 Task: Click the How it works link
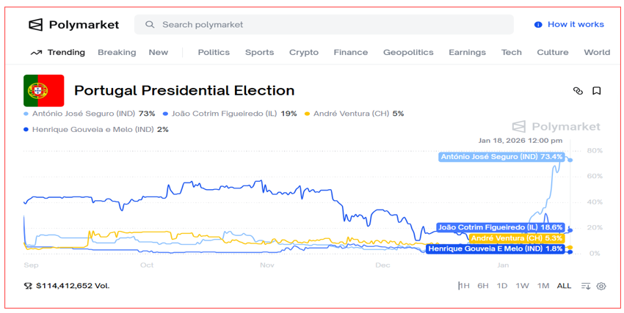576,25
